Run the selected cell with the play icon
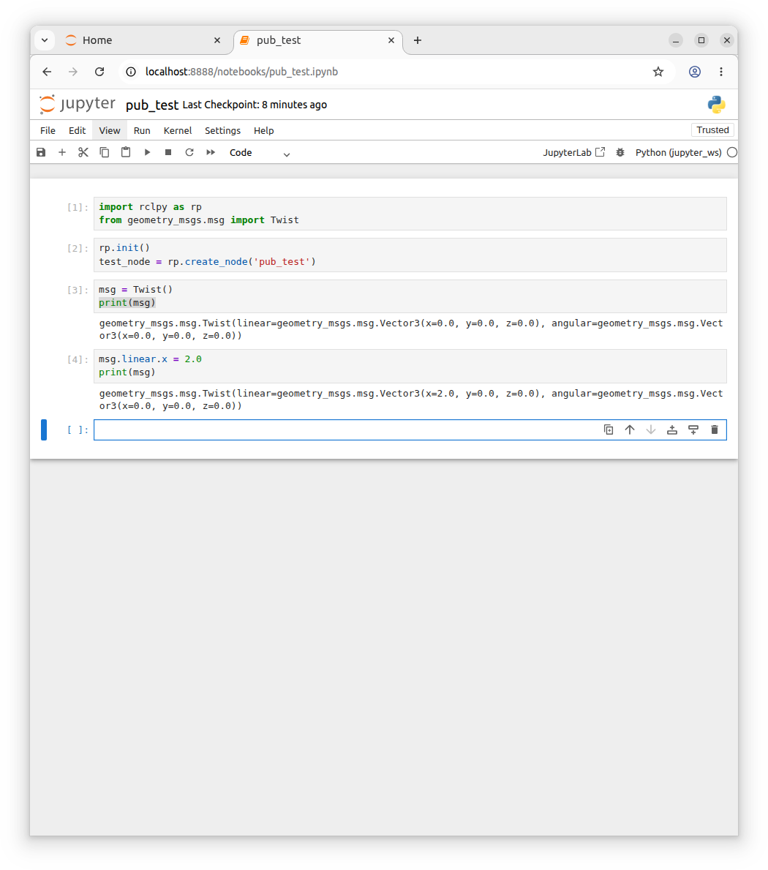The height and width of the screenshot is (870, 768). [x=147, y=152]
